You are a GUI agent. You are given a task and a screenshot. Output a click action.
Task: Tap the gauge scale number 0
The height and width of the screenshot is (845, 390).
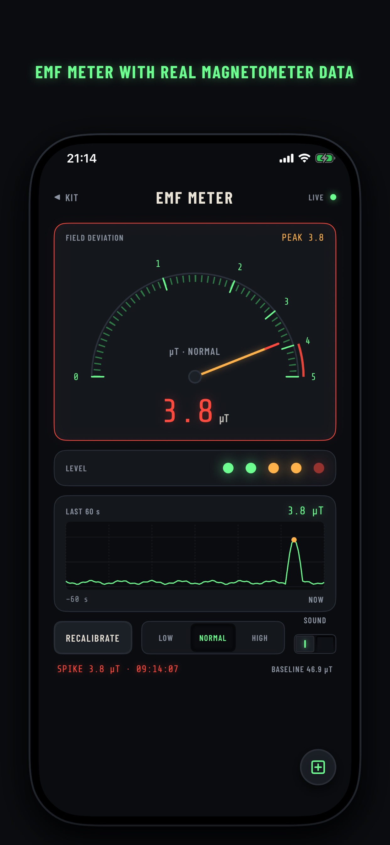click(x=76, y=377)
